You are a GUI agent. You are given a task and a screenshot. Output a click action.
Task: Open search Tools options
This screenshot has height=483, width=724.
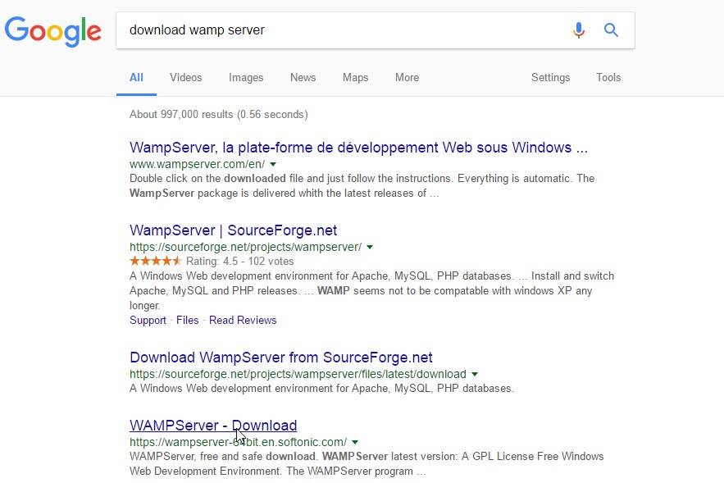pos(608,77)
